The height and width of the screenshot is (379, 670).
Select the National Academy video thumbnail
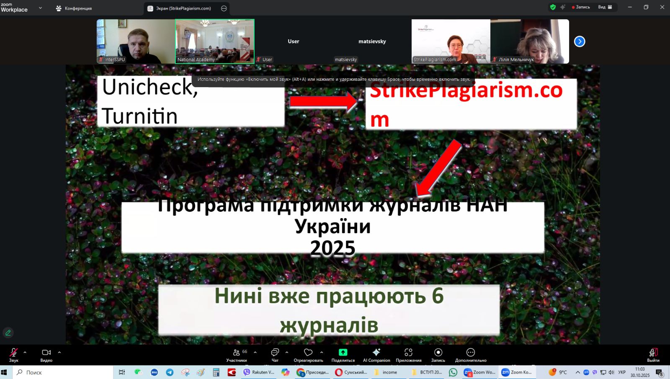[x=214, y=41]
